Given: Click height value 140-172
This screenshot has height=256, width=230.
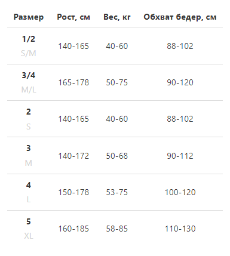Looking at the screenshot, I should [x=73, y=156].
